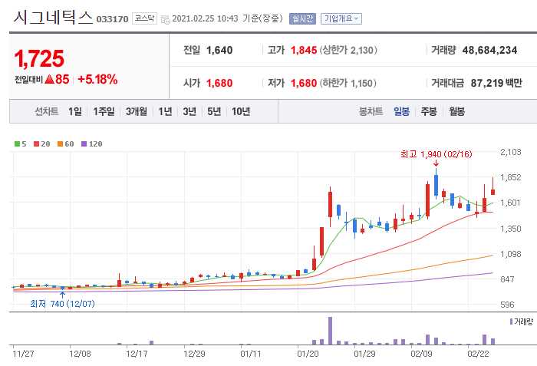Screen dimensions: 537x366
Task: Click the 11/27 date axis label
Action: [x=23, y=354]
